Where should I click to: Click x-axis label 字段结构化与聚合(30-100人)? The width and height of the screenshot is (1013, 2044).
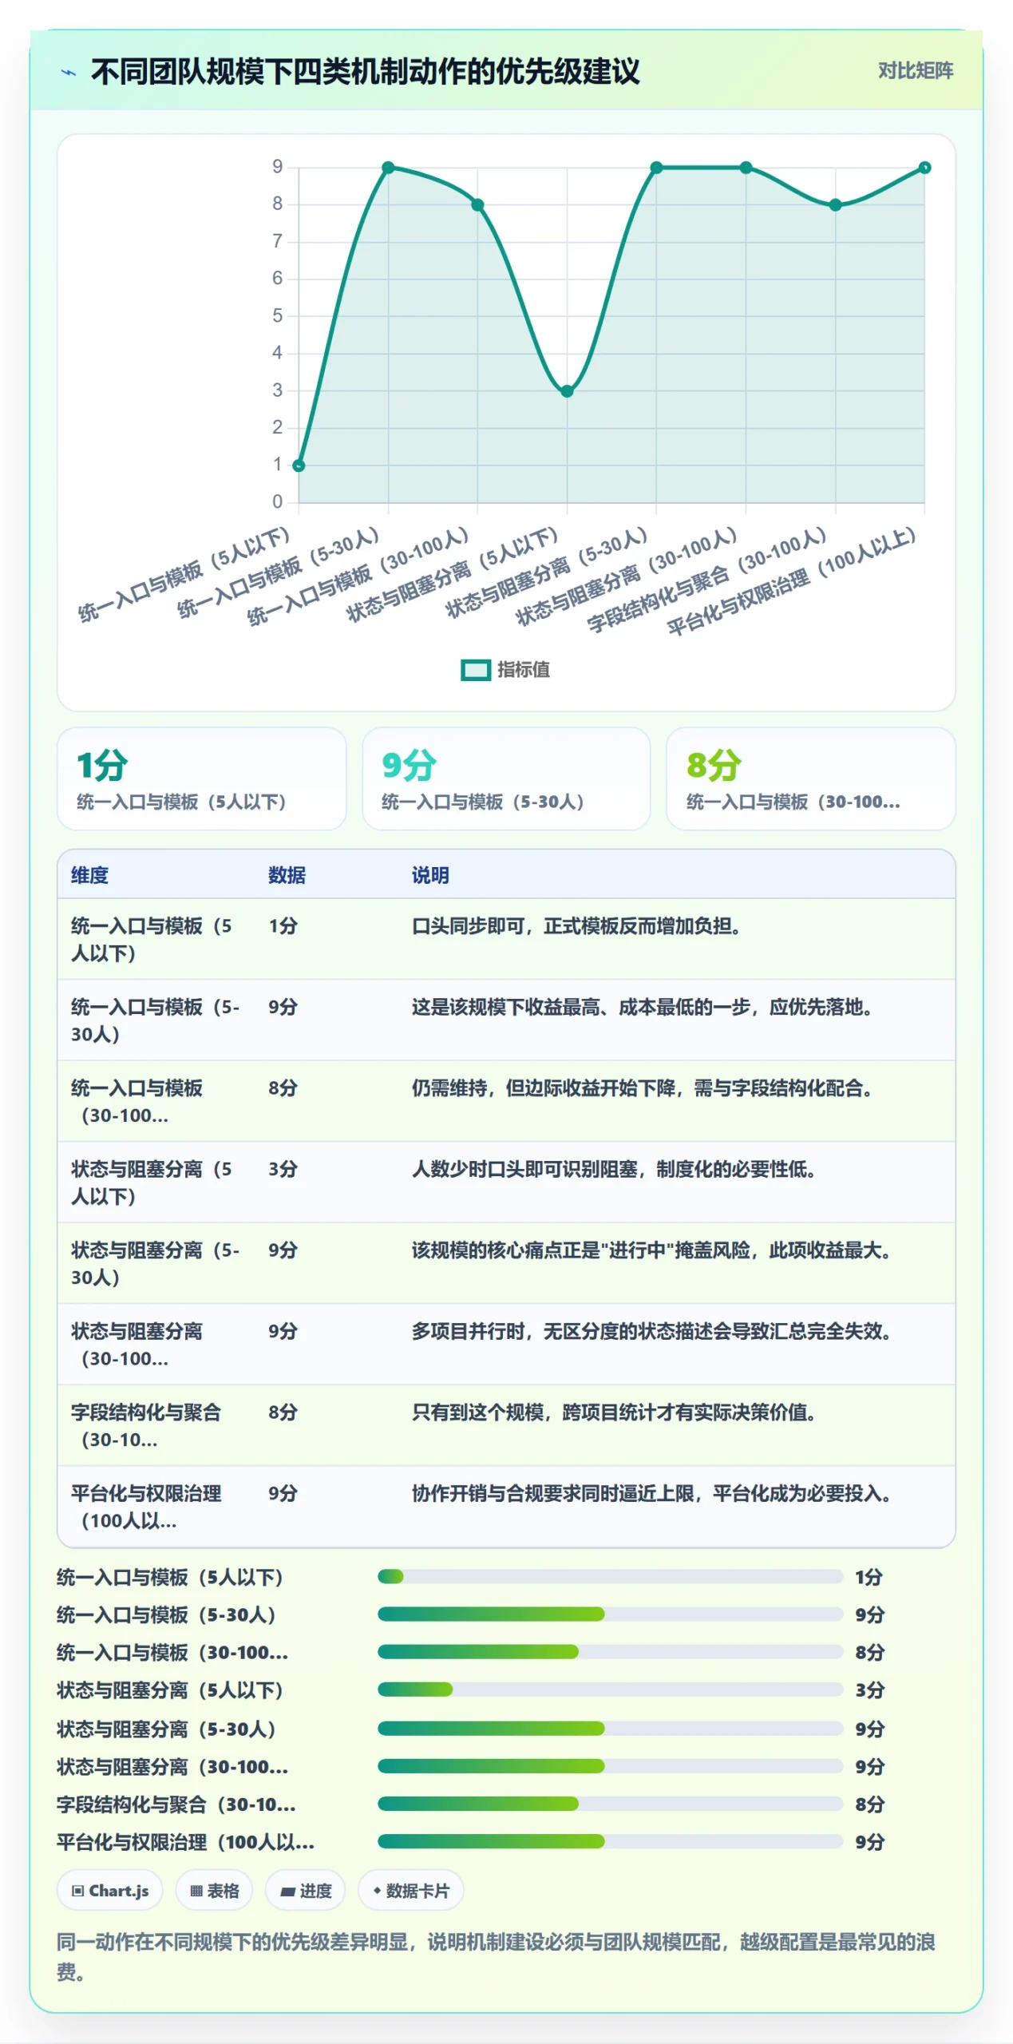pyautogui.click(x=707, y=580)
